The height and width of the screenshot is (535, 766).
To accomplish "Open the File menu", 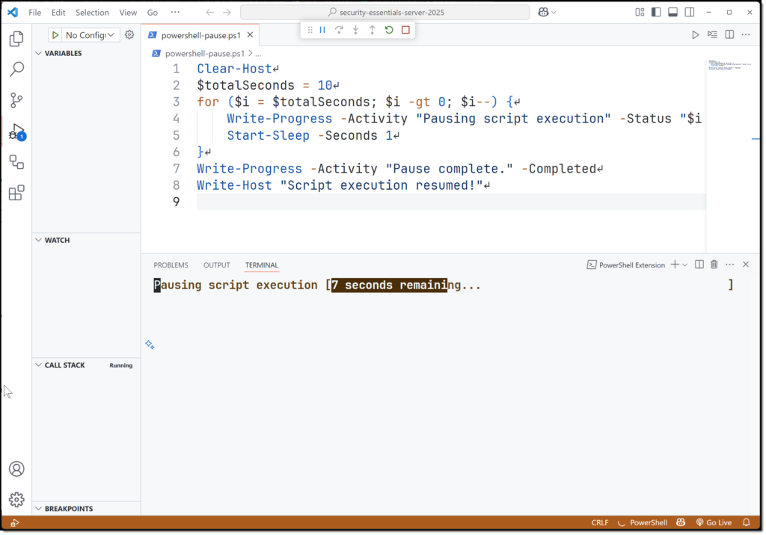I will 34,12.
